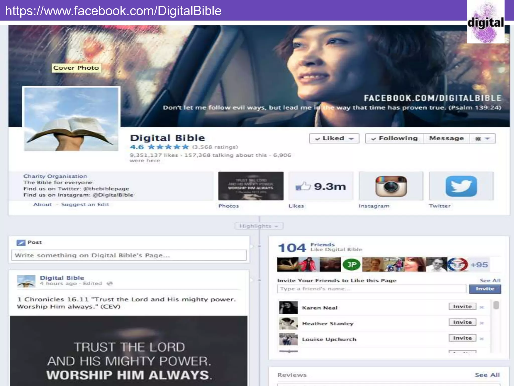Click Heather Stanley's profile picture
514x386 pixels.
point(288,323)
